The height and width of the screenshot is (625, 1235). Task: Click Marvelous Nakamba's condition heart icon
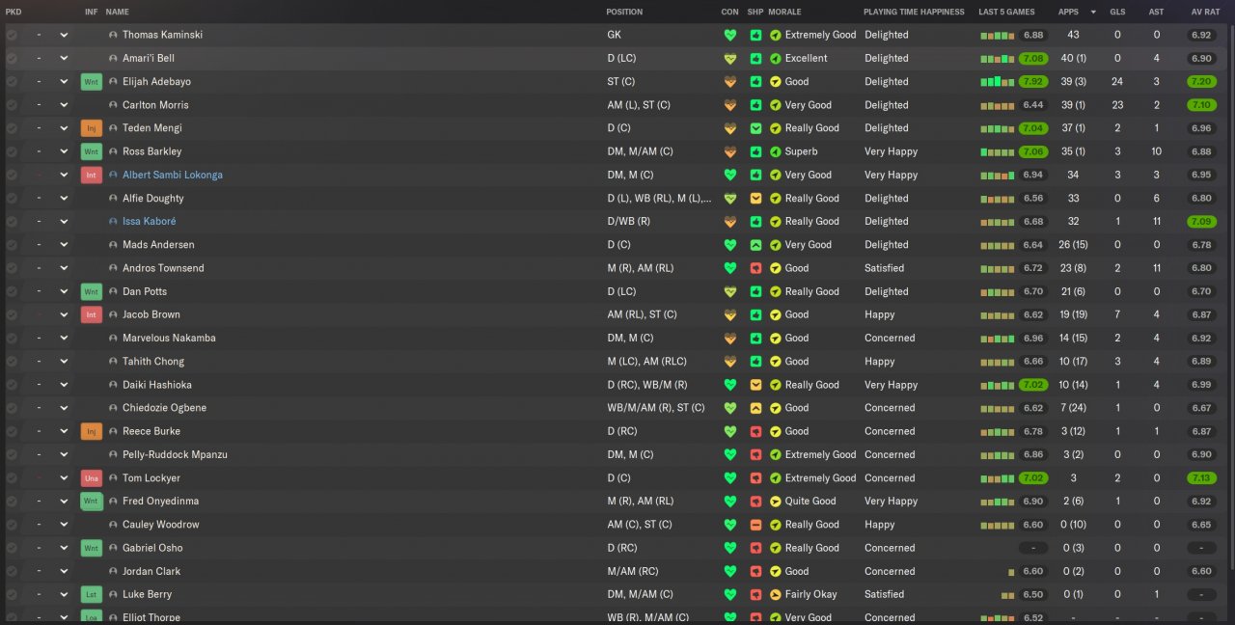(x=730, y=339)
